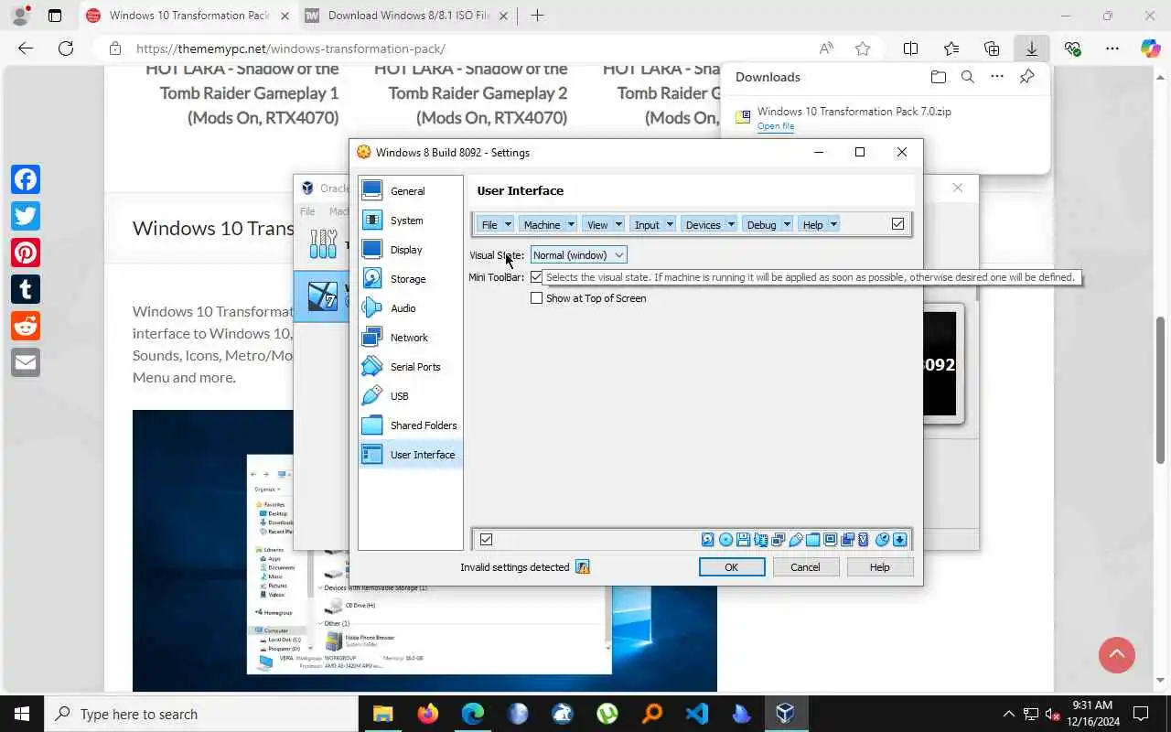The image size is (1171, 732).
Task: Open VirtualBox from taskbar
Action: tap(785, 714)
